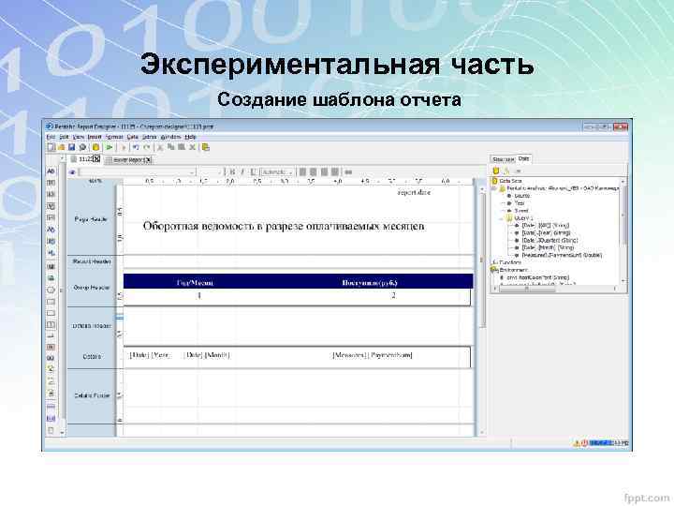Close the first report tab with its X
674x506 pixels.
point(97,159)
